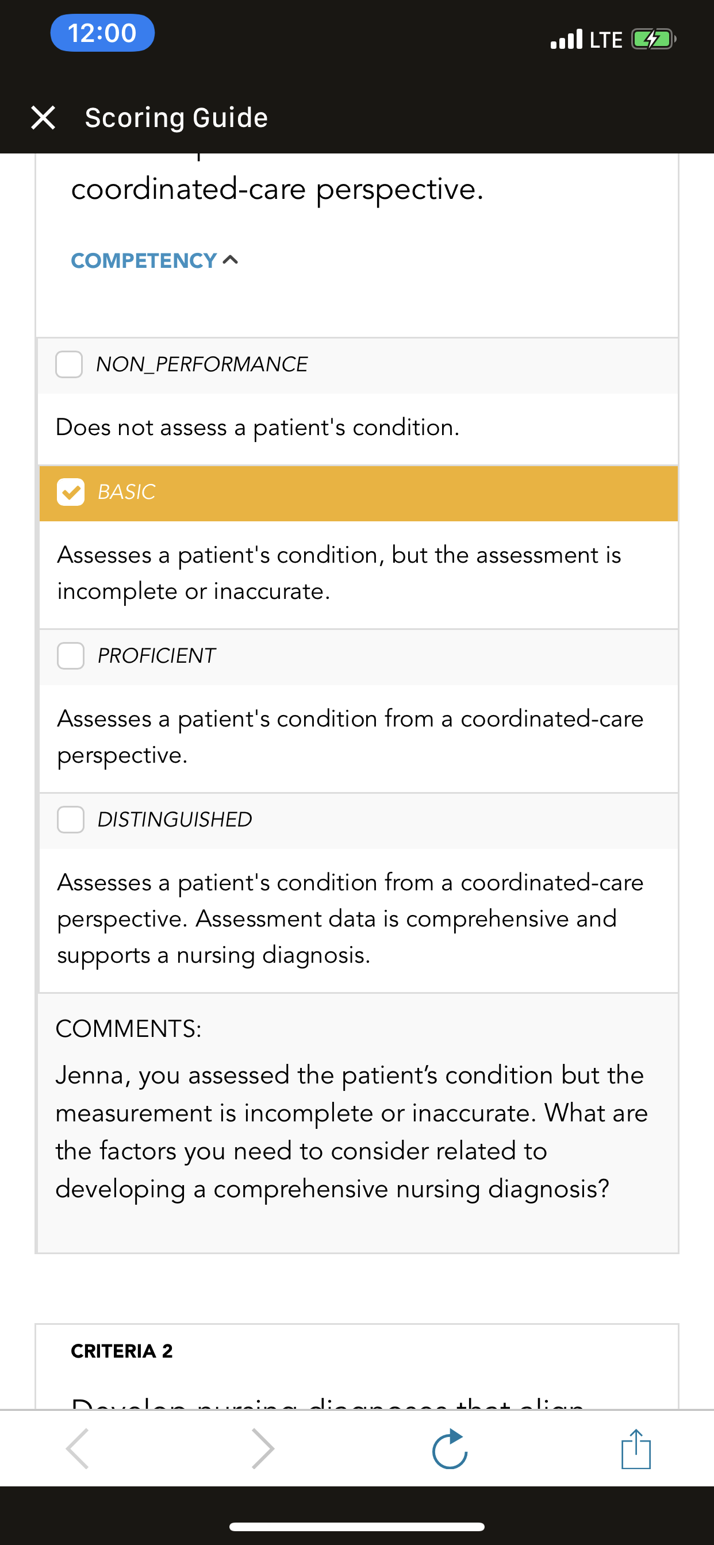Viewport: 714px width, 1545px height.
Task: Collapse the COMPETENCY section
Action: (155, 260)
